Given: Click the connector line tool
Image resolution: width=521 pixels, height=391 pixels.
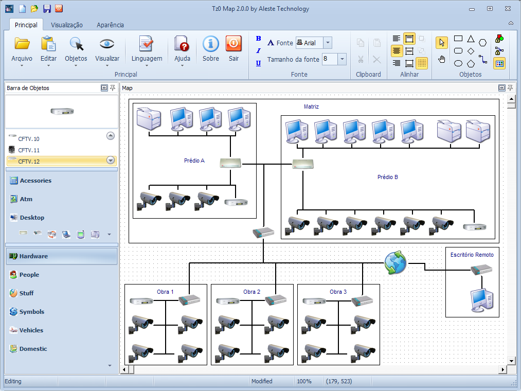Looking at the screenshot, I should tap(482, 59).
